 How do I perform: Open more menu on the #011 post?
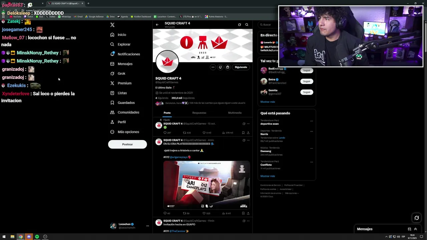(248, 221)
